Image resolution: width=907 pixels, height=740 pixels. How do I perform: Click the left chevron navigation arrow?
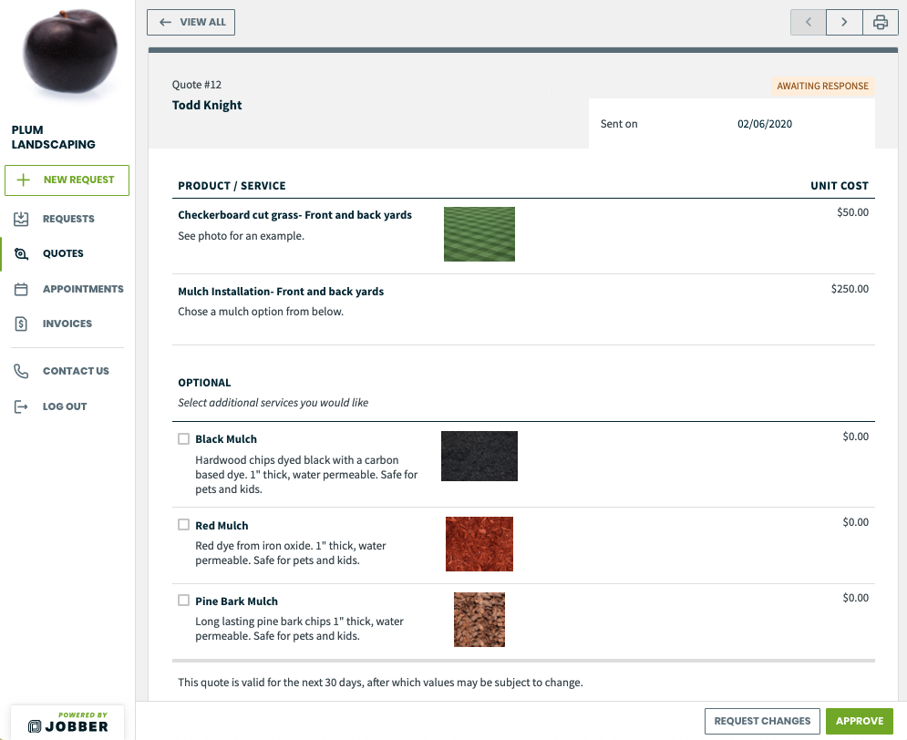click(x=808, y=22)
